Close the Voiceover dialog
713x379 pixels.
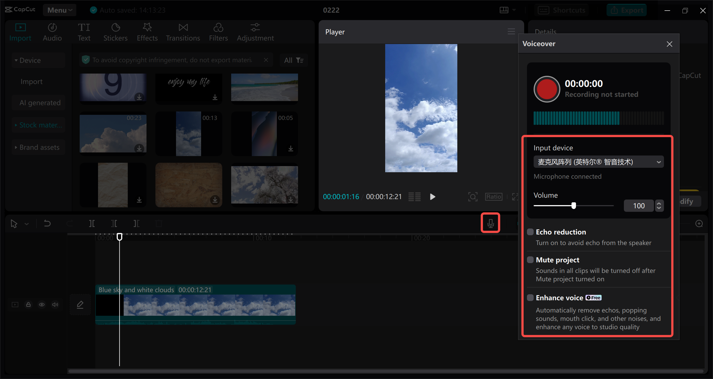(x=669, y=44)
